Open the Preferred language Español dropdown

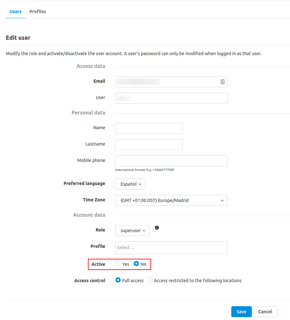coord(130,184)
